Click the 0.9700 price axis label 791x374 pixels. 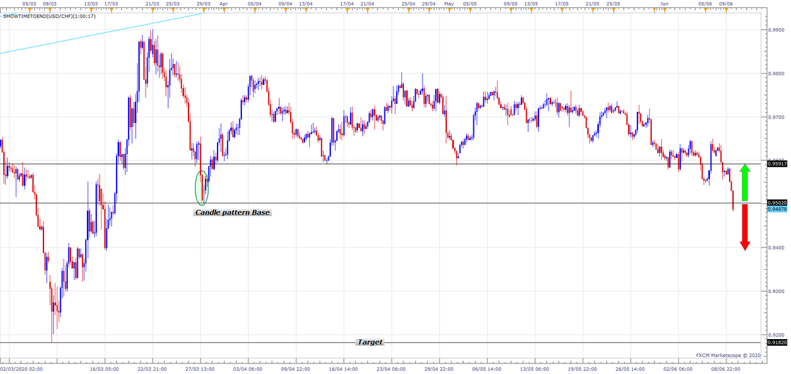(776, 117)
